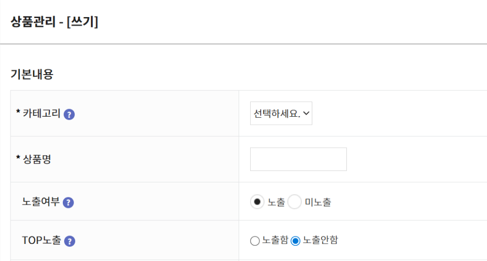The image size is (487, 261).
Task: Click the 미노출 label text
Action: coord(318,202)
